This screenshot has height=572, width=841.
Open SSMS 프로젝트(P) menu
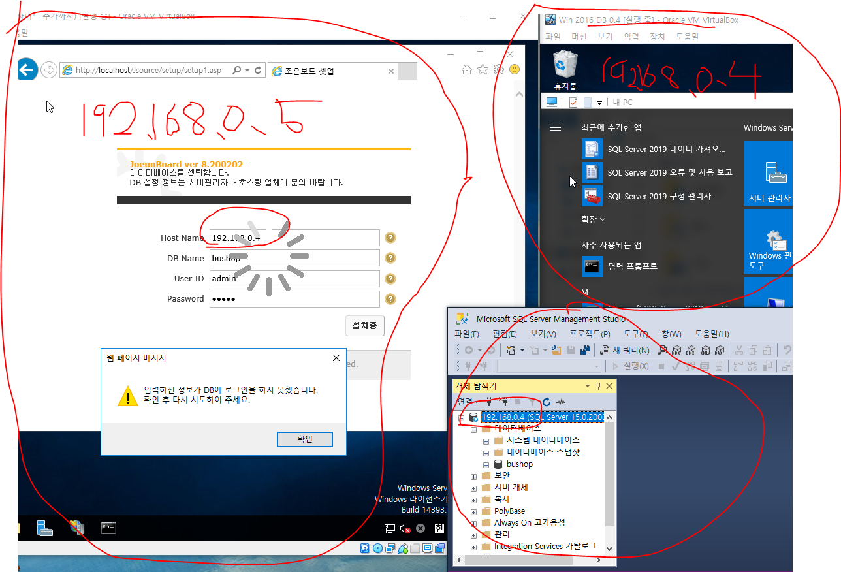tap(590, 334)
